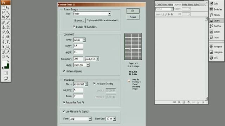Click the foreground color swatch
The height and width of the screenshot is (126, 225).
point(4,63)
